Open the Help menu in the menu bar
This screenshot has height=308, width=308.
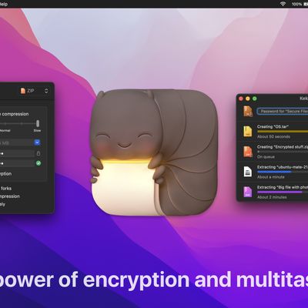(4, 4)
